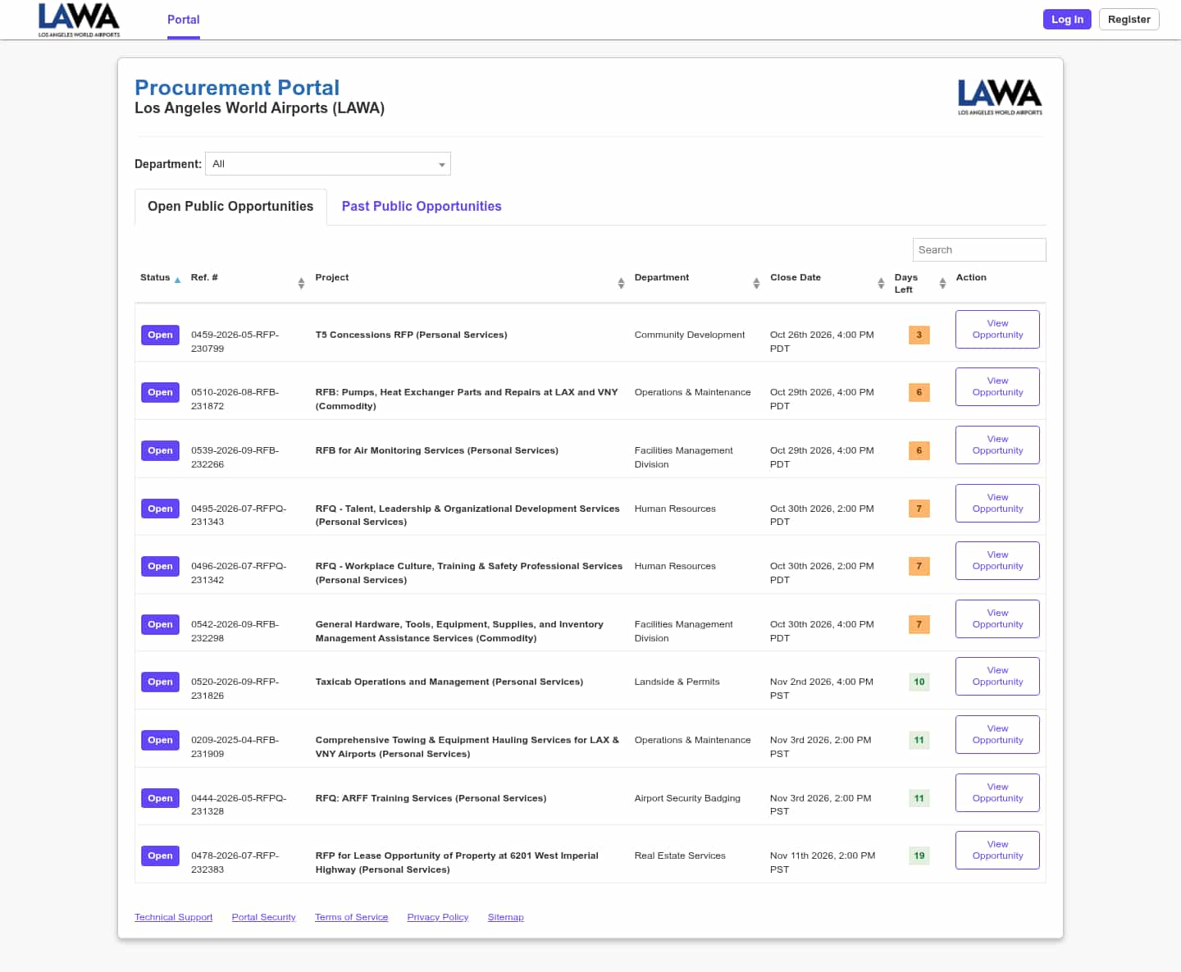Select the Portal navigation tab
The height and width of the screenshot is (972, 1181).
(184, 20)
